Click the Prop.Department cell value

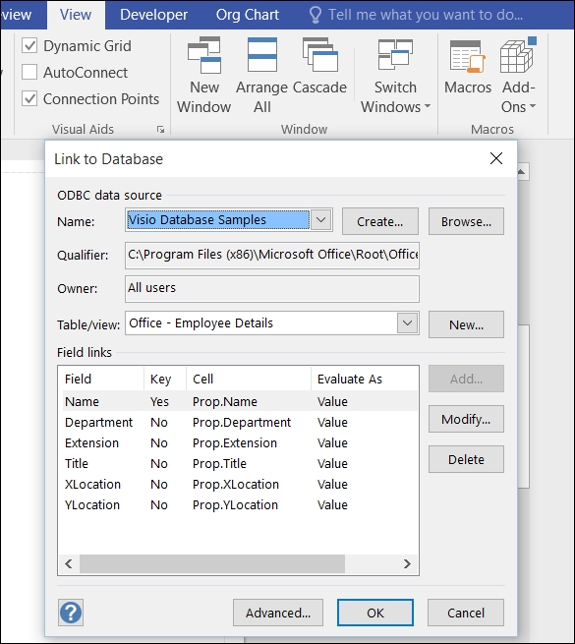click(x=242, y=422)
